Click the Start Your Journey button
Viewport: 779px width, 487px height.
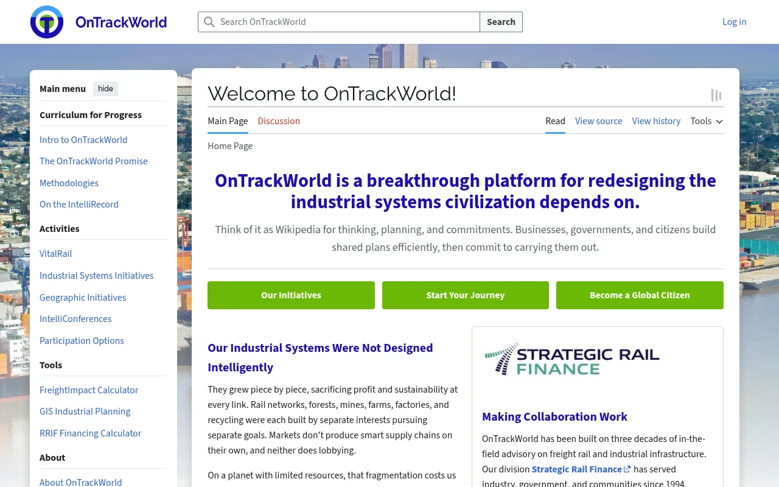466,295
